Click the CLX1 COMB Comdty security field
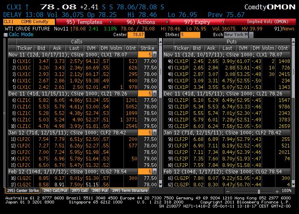The height and width of the screenshot is (214, 299). click(29, 22)
